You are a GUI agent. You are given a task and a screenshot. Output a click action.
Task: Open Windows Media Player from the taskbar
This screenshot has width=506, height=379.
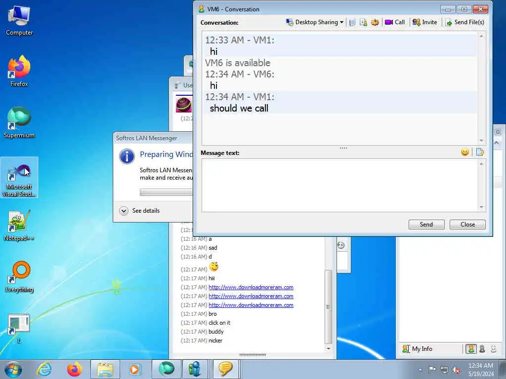[x=134, y=369]
